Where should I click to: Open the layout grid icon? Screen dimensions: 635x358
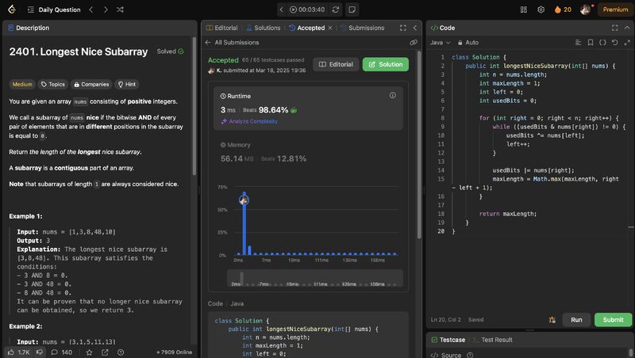[524, 10]
